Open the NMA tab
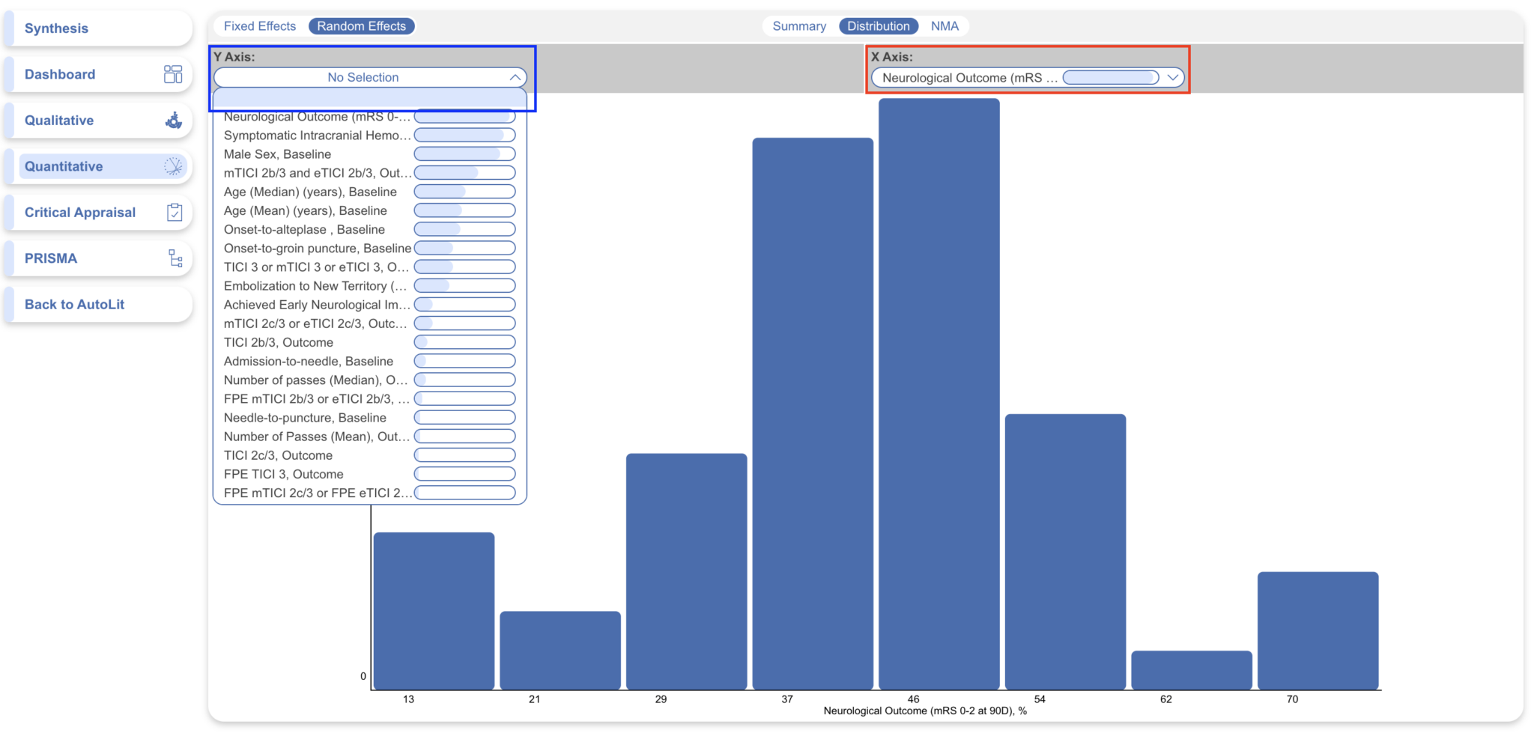This screenshot has width=1534, height=754. tap(945, 25)
